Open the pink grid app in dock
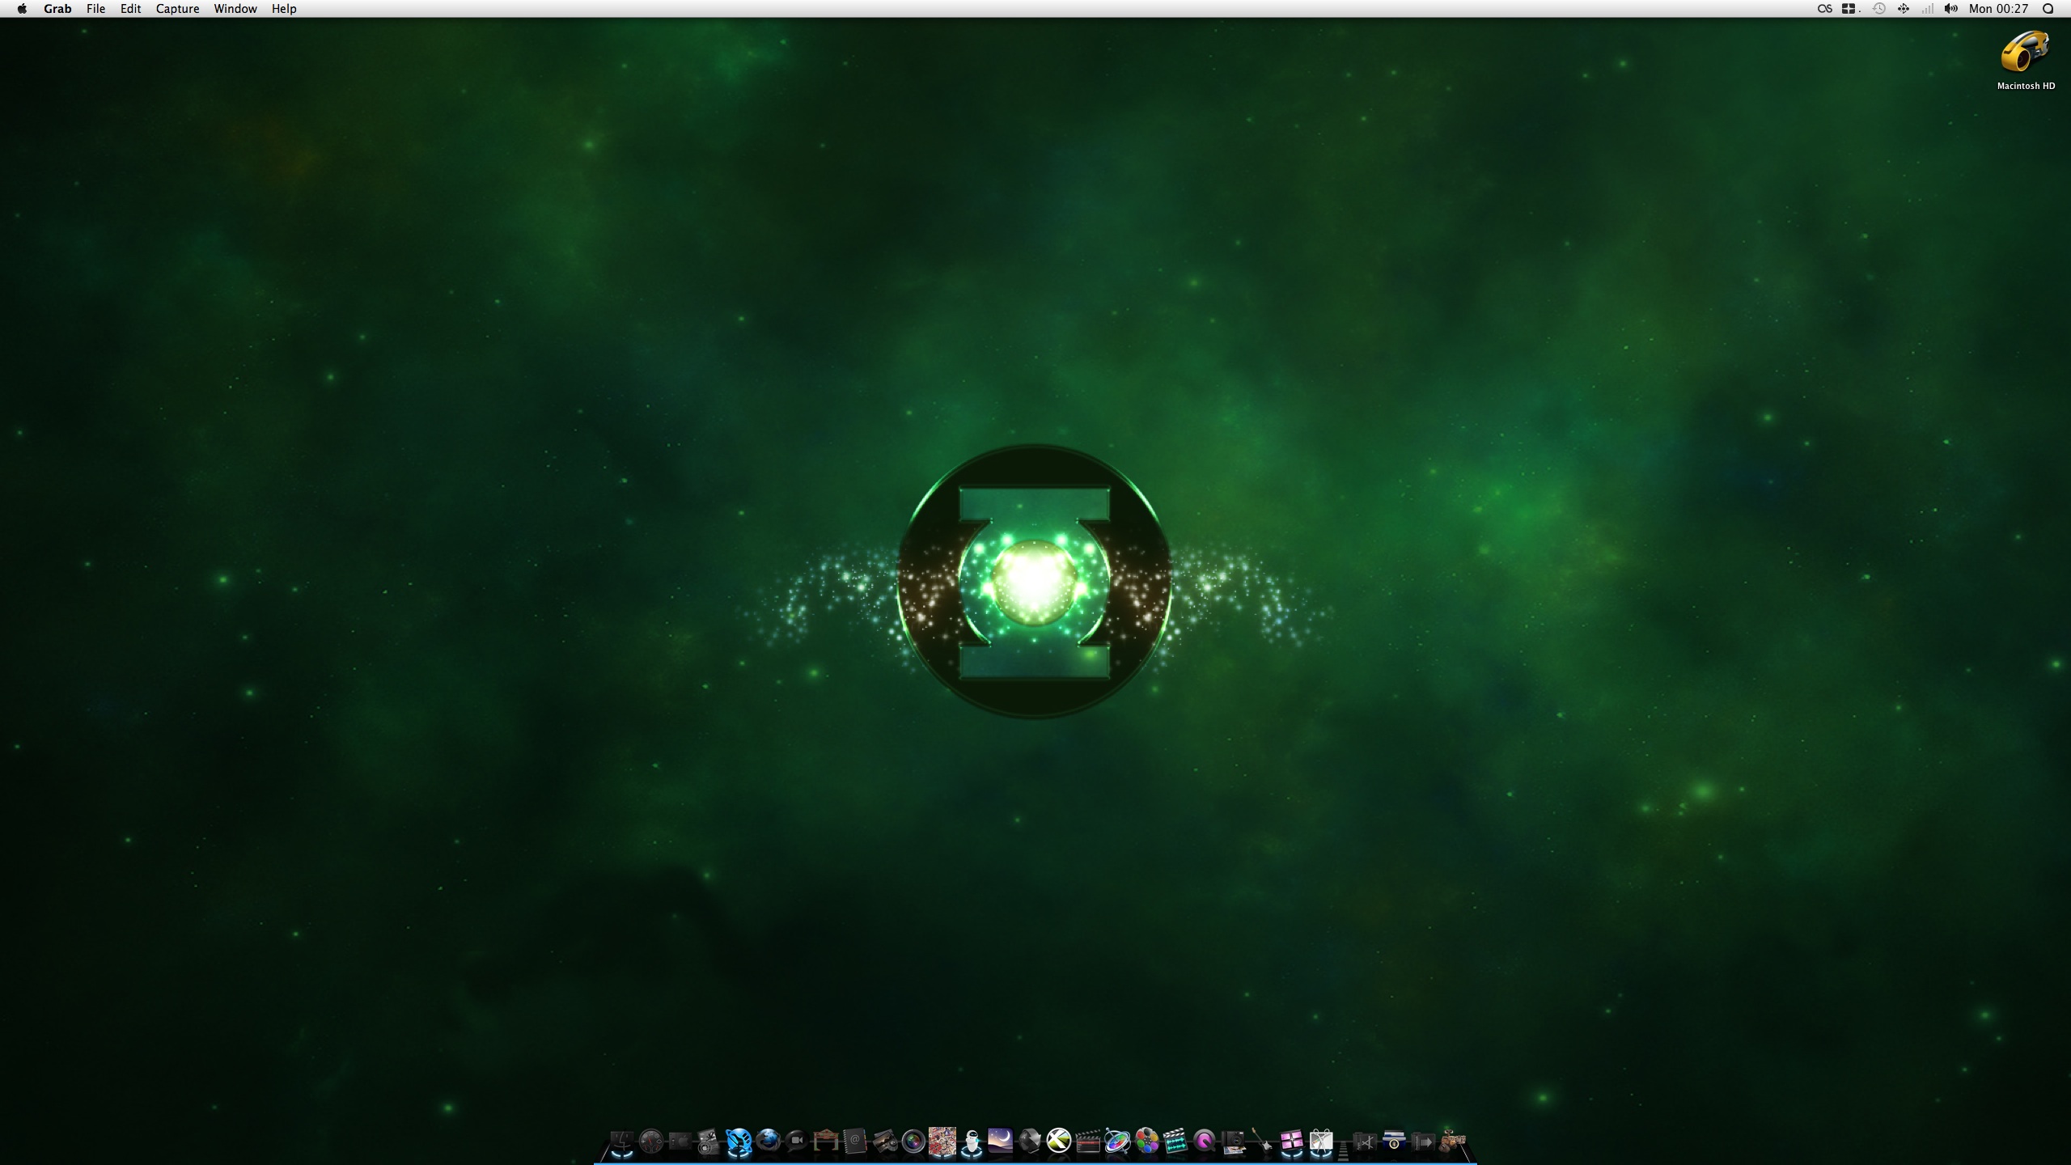2071x1165 pixels. pos(1292,1142)
